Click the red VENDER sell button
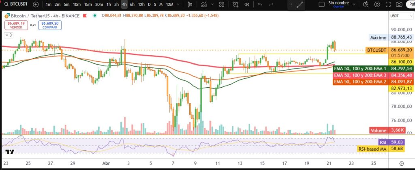415x170 pixels. coord(16,25)
